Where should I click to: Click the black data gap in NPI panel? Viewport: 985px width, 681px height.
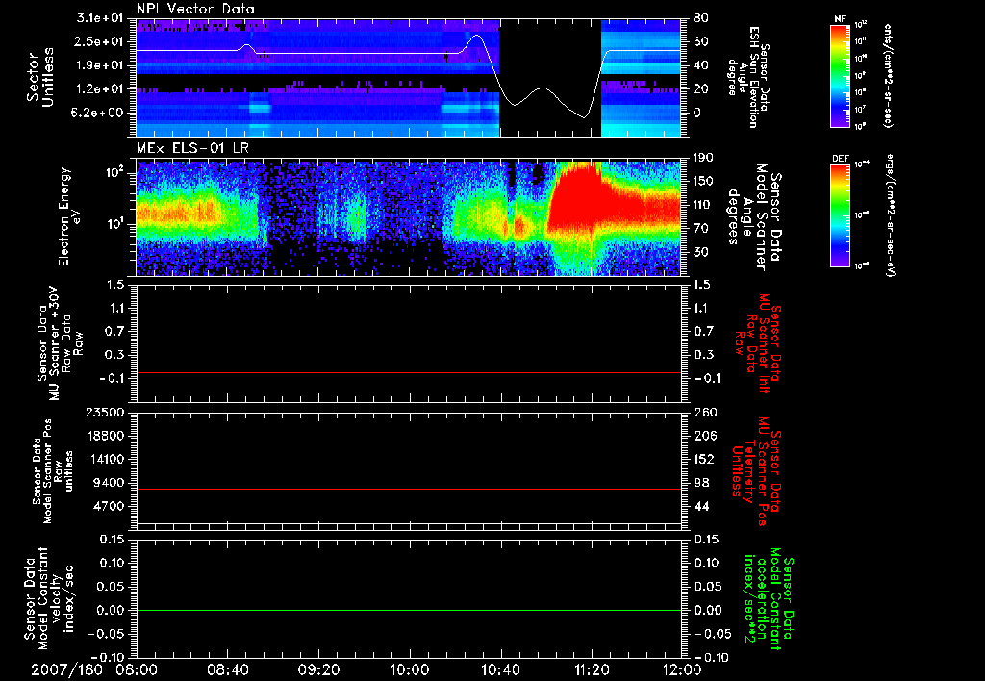pyautogui.click(x=550, y=77)
